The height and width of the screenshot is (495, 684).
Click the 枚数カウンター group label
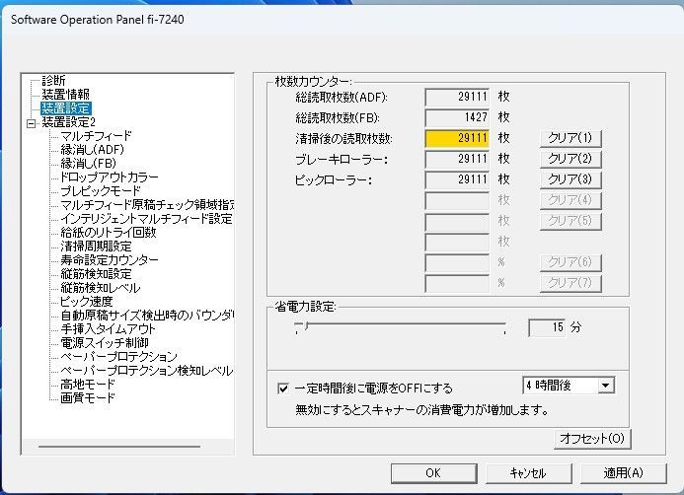312,82
